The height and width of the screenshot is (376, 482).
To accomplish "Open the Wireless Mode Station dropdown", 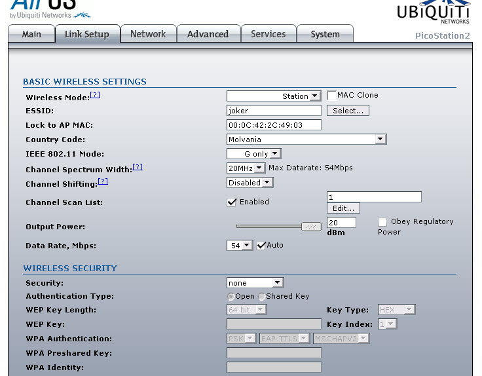I will 274,96.
